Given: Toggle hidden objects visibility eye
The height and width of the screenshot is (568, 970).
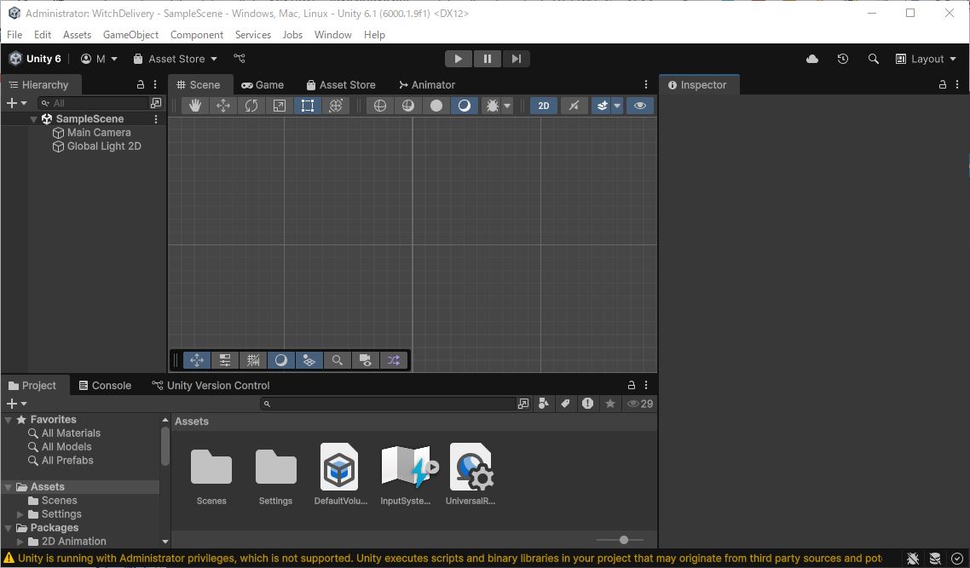Looking at the screenshot, I should click(x=640, y=106).
